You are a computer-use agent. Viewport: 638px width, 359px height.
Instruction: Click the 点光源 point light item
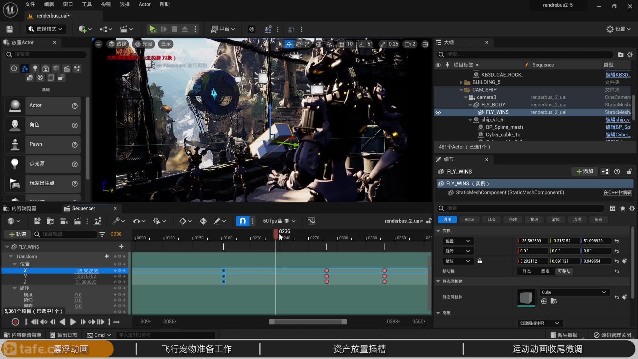click(43, 164)
